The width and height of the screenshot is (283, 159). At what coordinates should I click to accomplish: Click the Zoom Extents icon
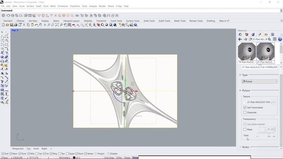pyautogui.click(x=57, y=25)
